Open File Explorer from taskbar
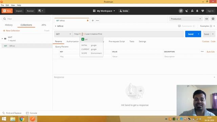The height and width of the screenshot is (122, 217). tap(13, 119)
